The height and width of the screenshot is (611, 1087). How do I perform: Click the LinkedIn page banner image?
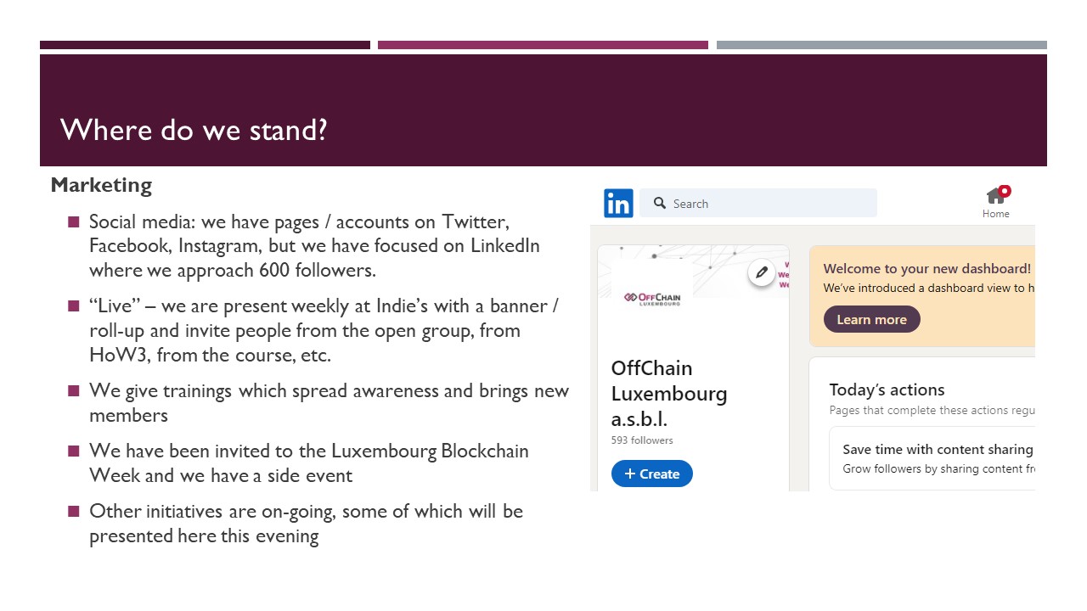coord(694,272)
